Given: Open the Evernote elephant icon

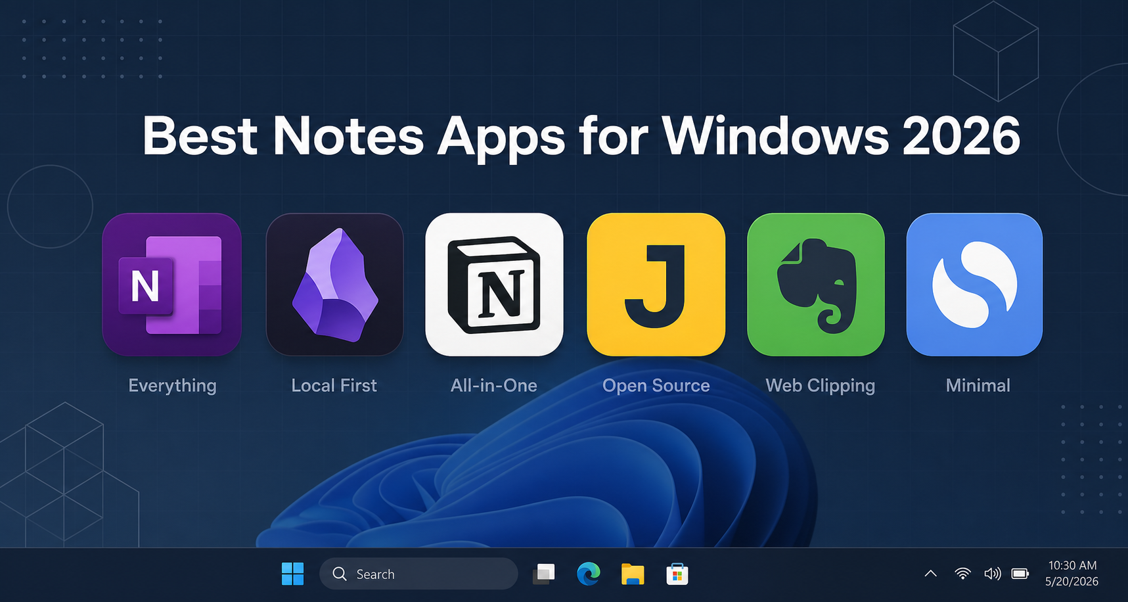Looking at the screenshot, I should [816, 285].
